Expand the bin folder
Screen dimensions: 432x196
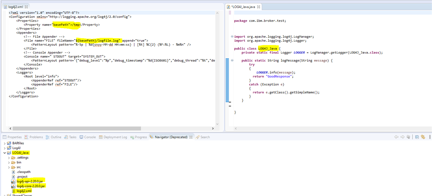(9, 162)
